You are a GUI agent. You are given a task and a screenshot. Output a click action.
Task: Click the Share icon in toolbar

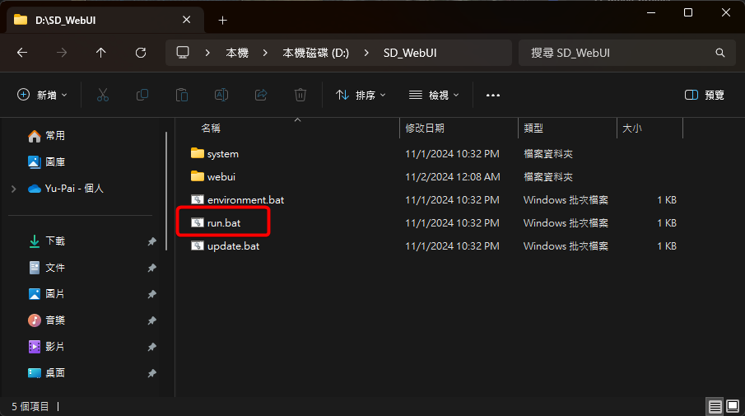[x=261, y=95]
